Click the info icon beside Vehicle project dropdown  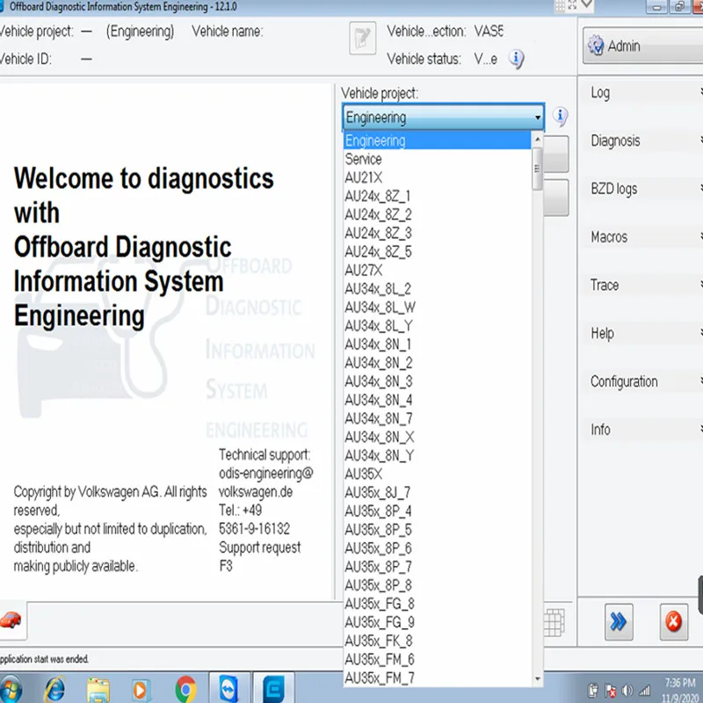[x=560, y=117]
